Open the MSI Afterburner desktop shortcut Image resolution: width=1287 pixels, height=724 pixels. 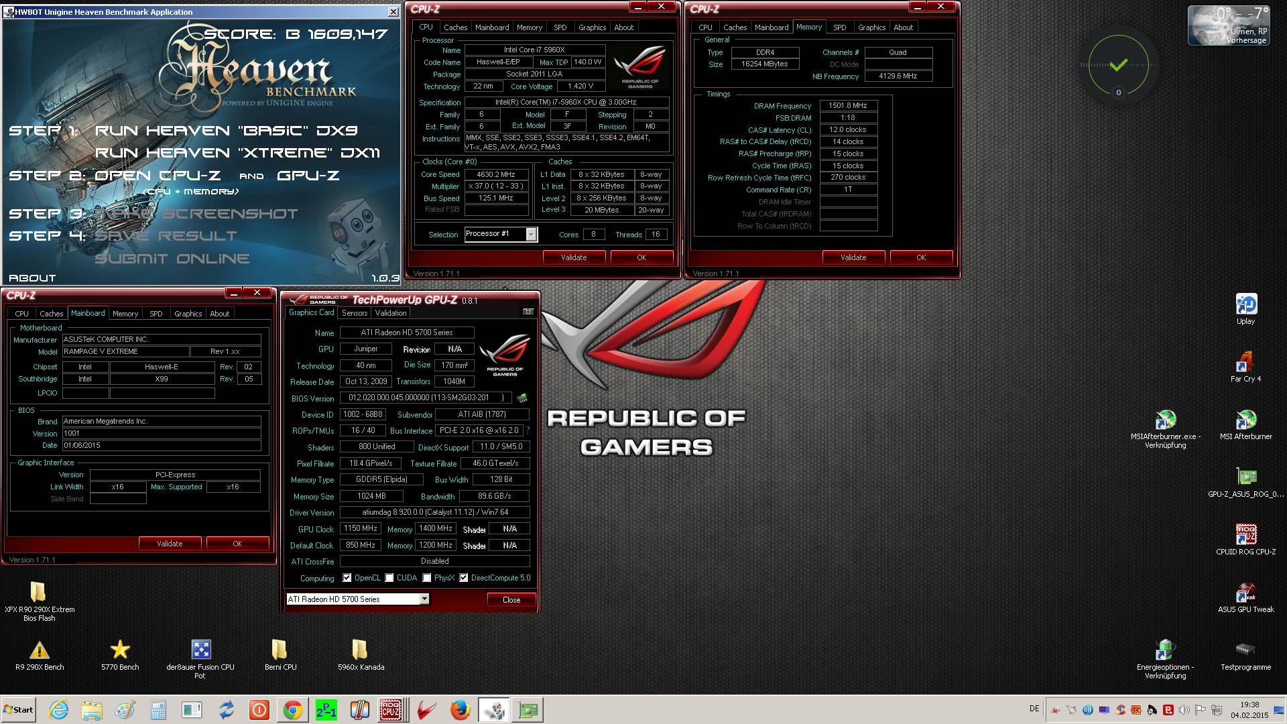point(1246,424)
